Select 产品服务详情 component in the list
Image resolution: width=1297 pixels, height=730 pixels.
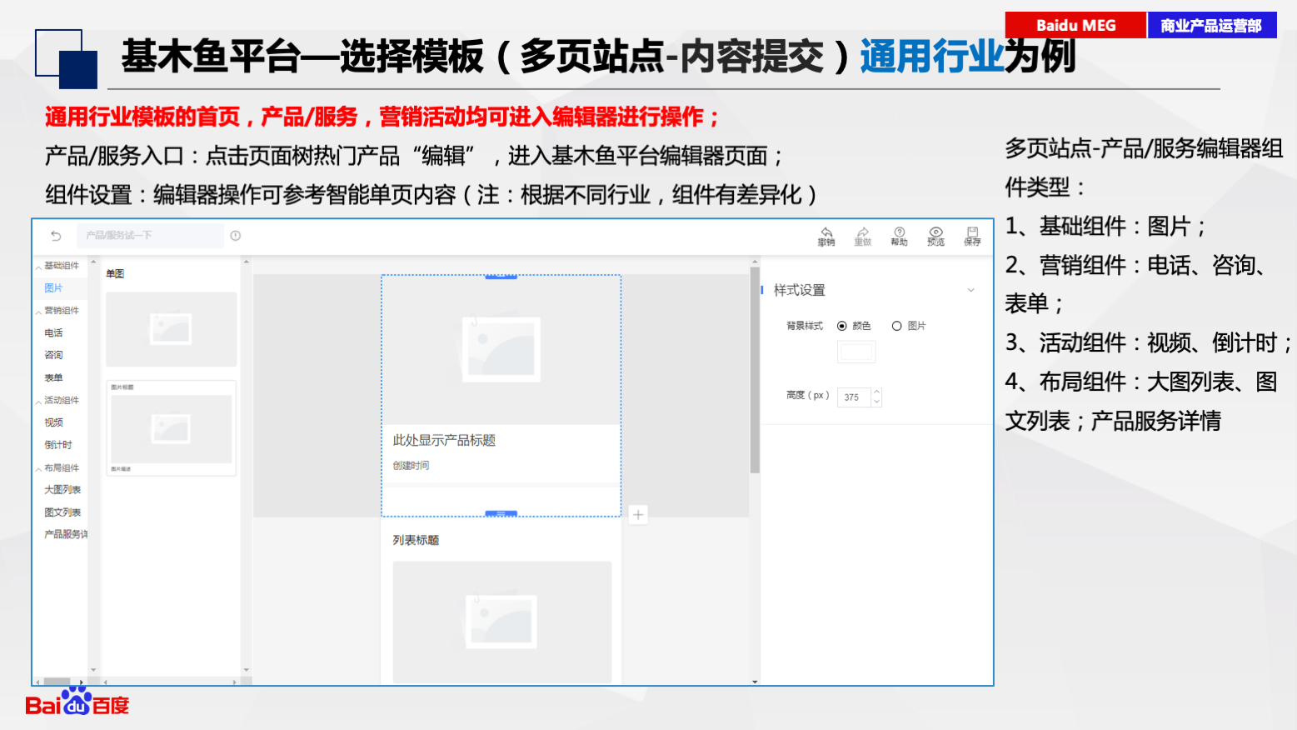click(x=65, y=534)
